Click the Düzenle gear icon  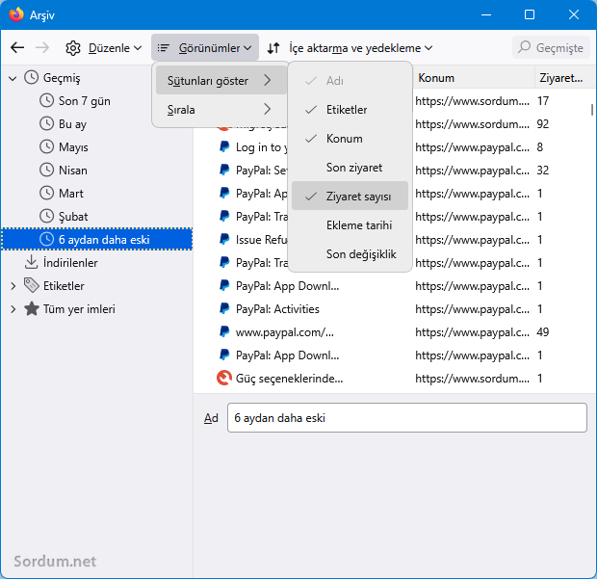73,48
